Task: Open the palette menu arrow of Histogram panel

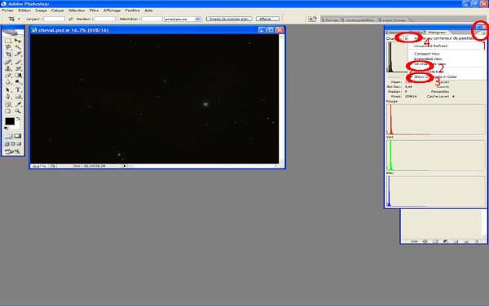Action: click(x=483, y=33)
